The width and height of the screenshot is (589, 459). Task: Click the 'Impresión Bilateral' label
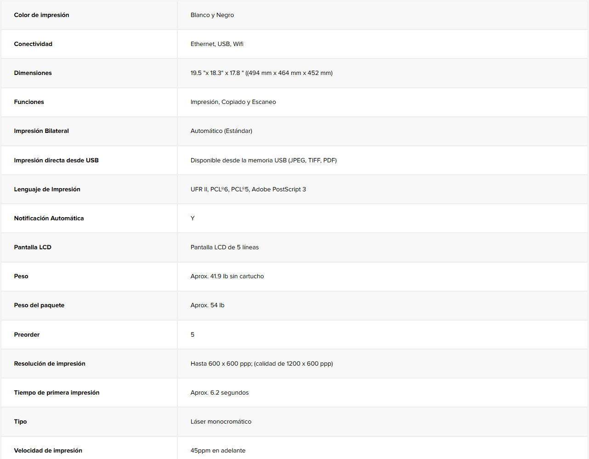[x=41, y=131]
